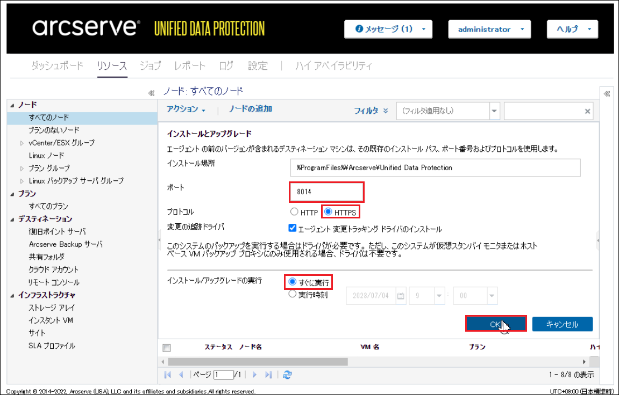Viewport: 619px width, 395px height.
Task: Click the ノードの追加 link
Action: [x=250, y=109]
